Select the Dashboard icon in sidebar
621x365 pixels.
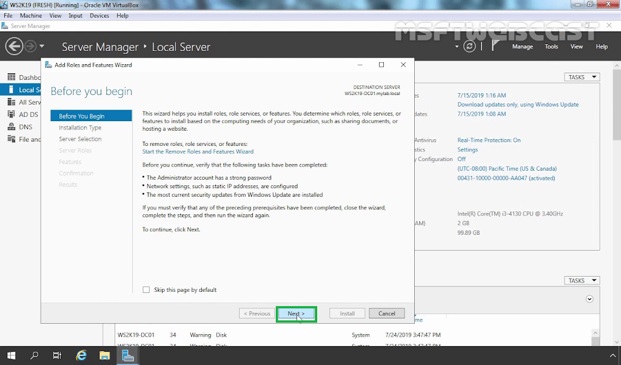pos(12,77)
